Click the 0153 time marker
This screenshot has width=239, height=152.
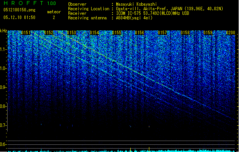pos(71,33)
